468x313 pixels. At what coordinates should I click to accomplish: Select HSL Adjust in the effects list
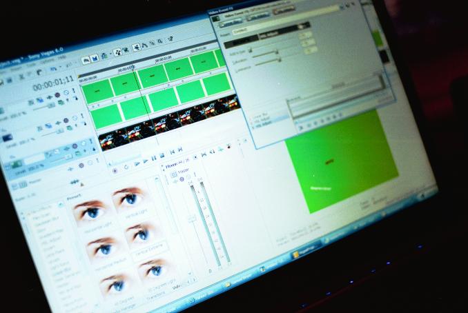pyautogui.click(x=53, y=240)
